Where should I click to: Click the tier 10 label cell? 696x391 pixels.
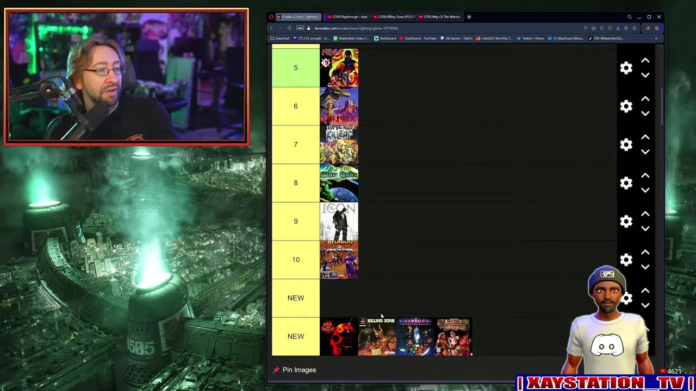(296, 260)
